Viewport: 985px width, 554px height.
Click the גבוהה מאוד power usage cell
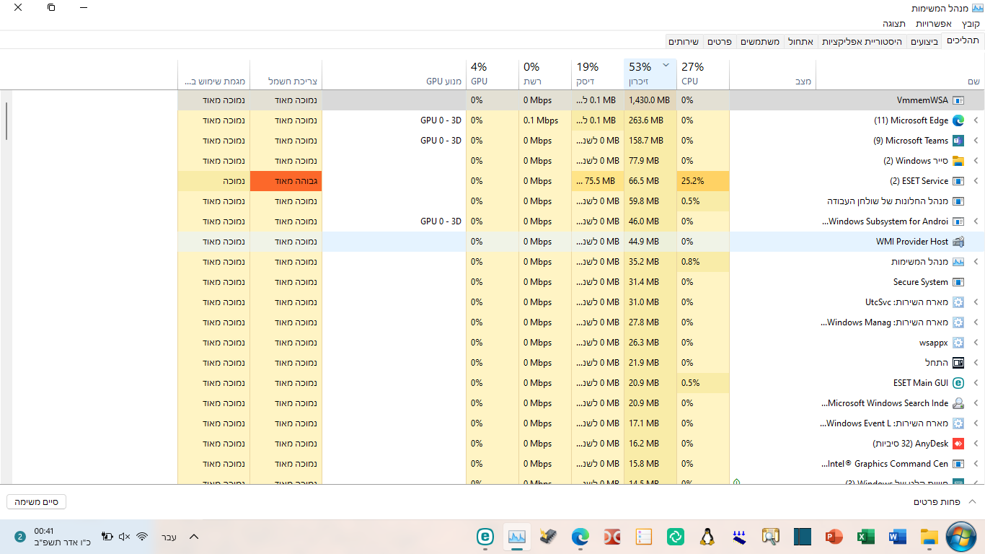(286, 181)
